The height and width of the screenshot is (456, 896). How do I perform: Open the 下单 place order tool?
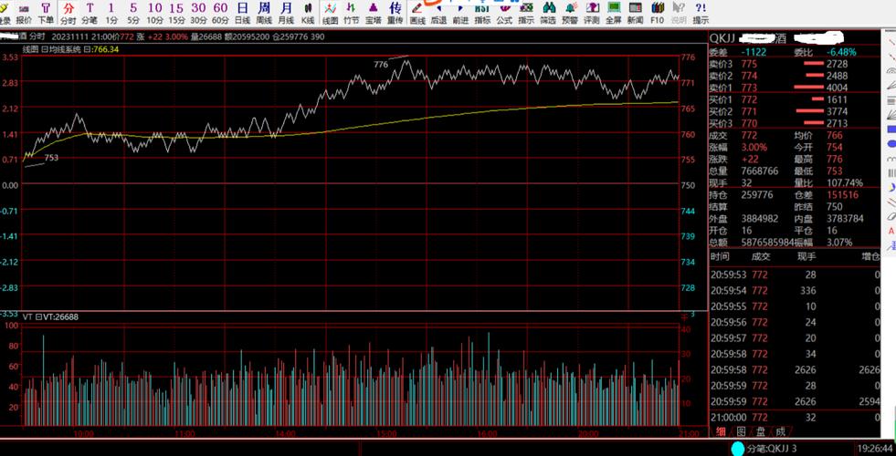45,12
